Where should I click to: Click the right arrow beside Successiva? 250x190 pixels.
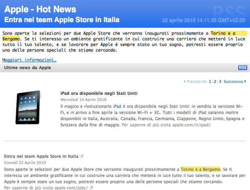pos(245,82)
